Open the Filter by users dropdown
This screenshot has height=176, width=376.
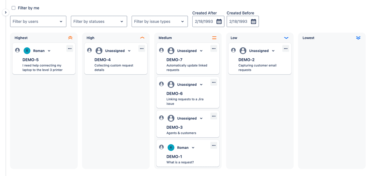pyautogui.click(x=38, y=21)
